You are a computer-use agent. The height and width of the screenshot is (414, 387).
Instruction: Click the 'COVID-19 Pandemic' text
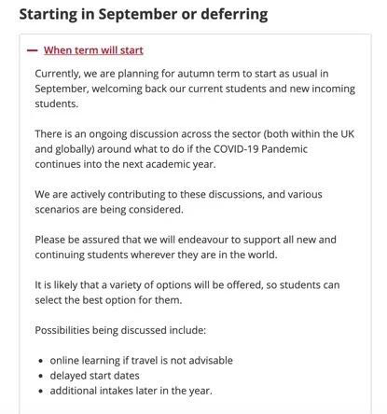point(260,149)
